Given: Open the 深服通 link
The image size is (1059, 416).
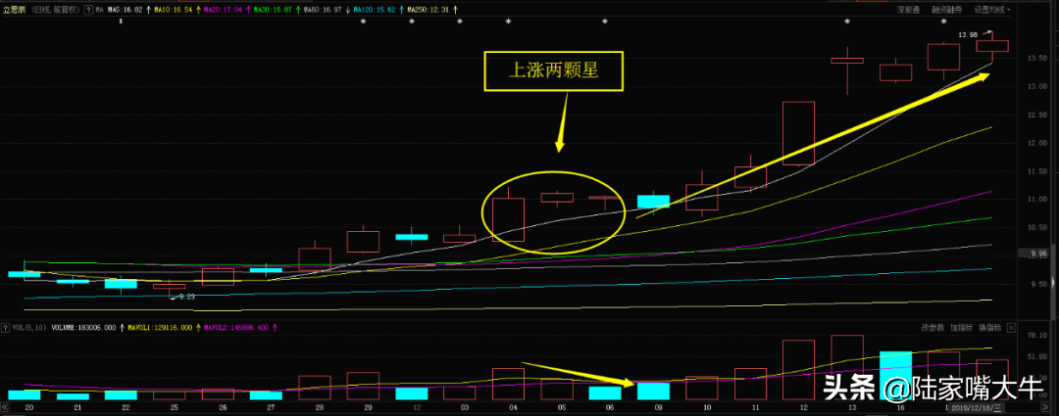Looking at the screenshot, I should click(x=908, y=10).
